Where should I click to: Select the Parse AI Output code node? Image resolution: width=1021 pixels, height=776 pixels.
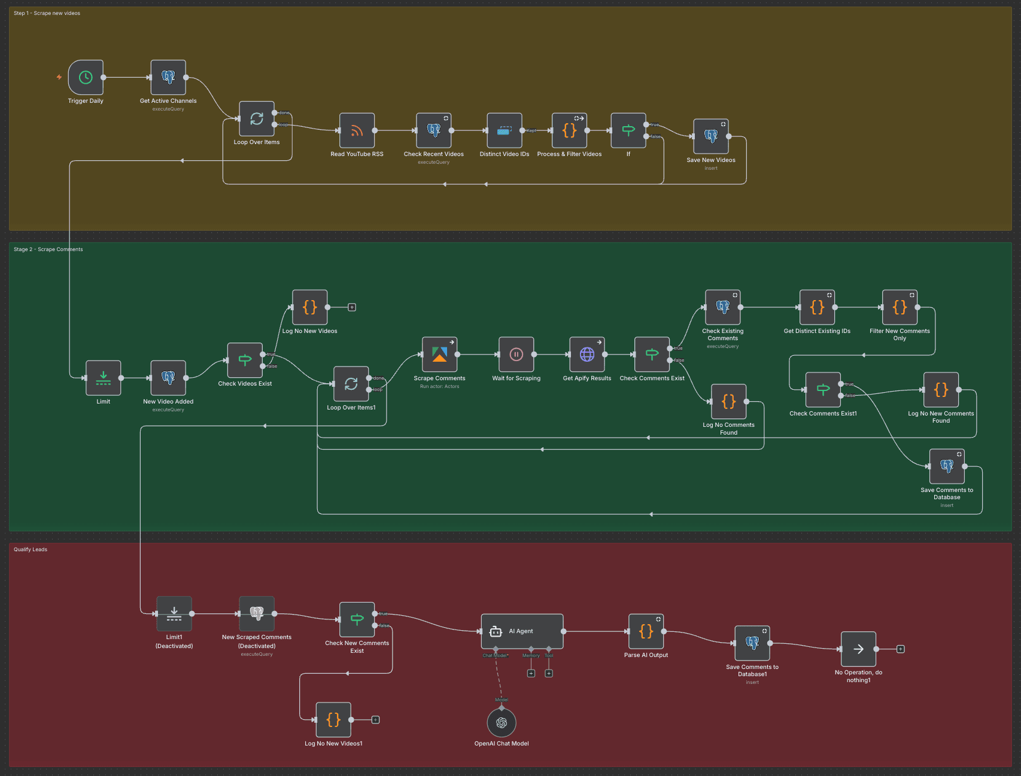pos(646,631)
